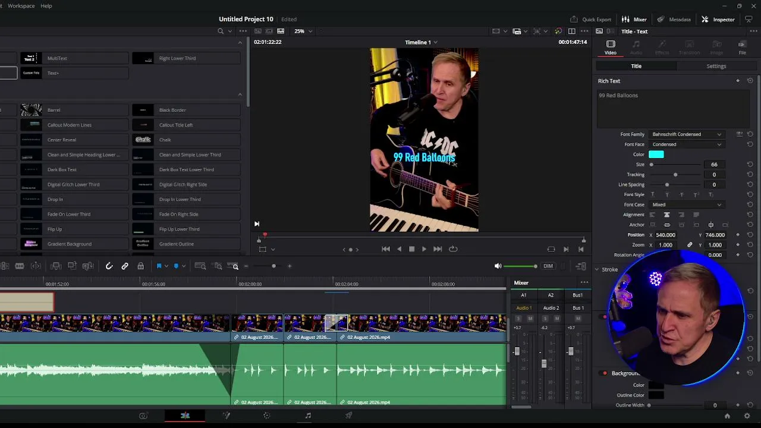Toggle the DIM audio button

click(x=548, y=266)
